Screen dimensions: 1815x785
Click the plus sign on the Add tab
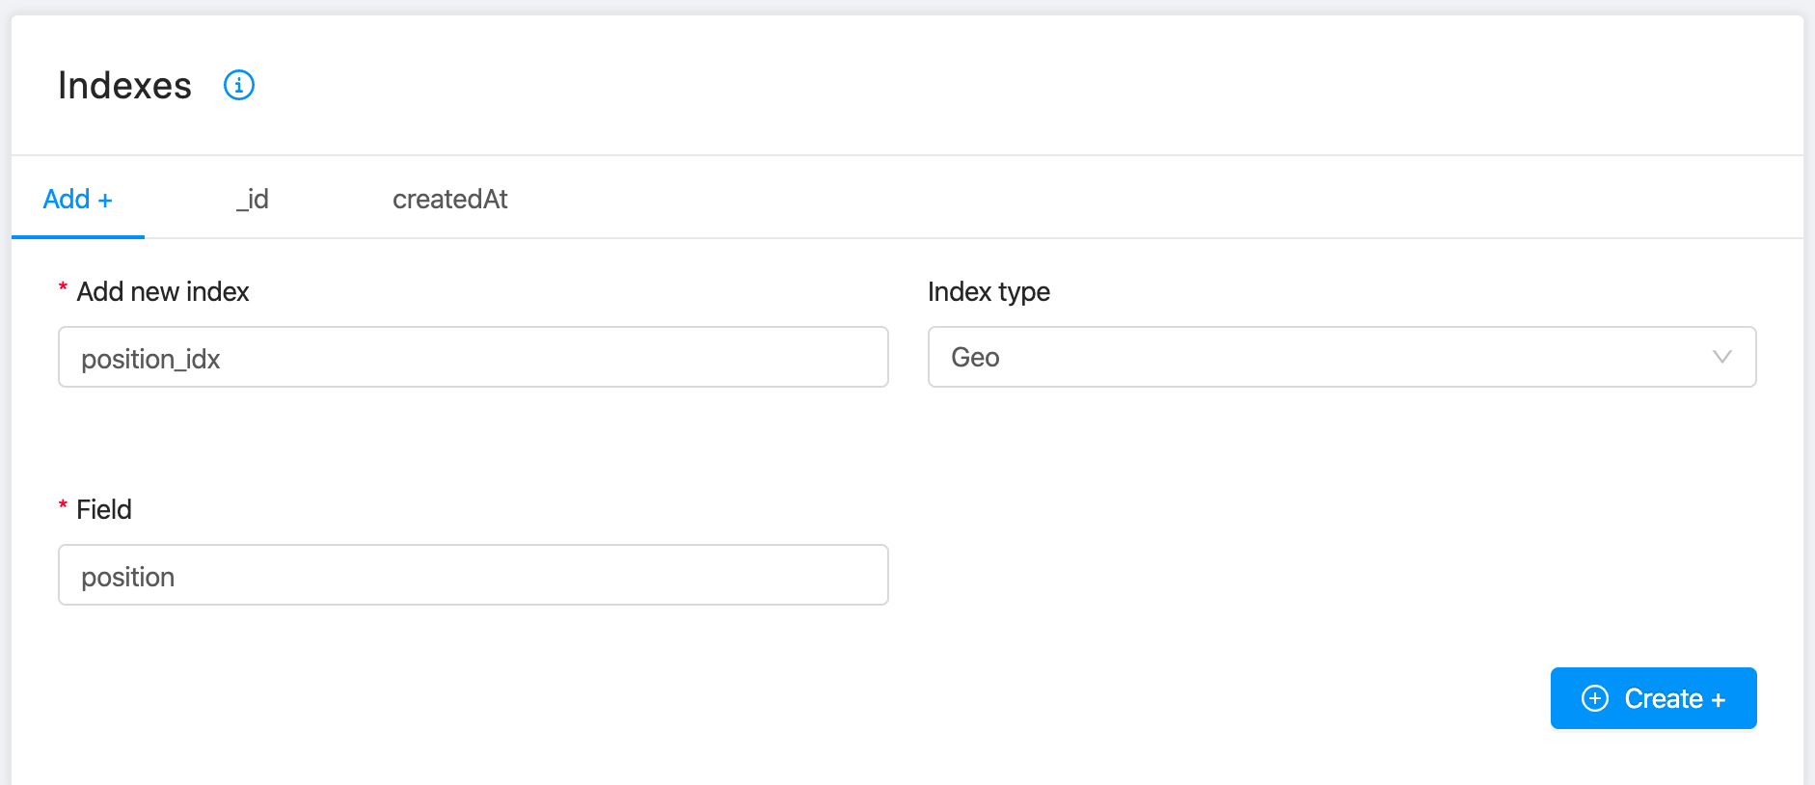(105, 201)
